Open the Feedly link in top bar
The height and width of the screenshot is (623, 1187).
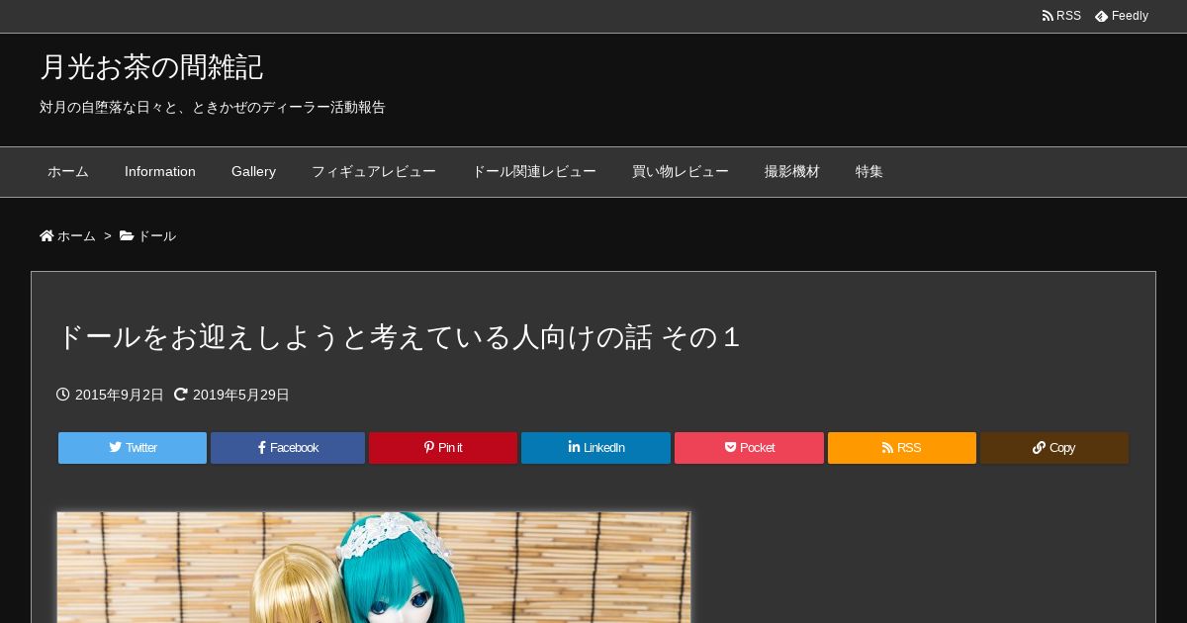click(1122, 16)
